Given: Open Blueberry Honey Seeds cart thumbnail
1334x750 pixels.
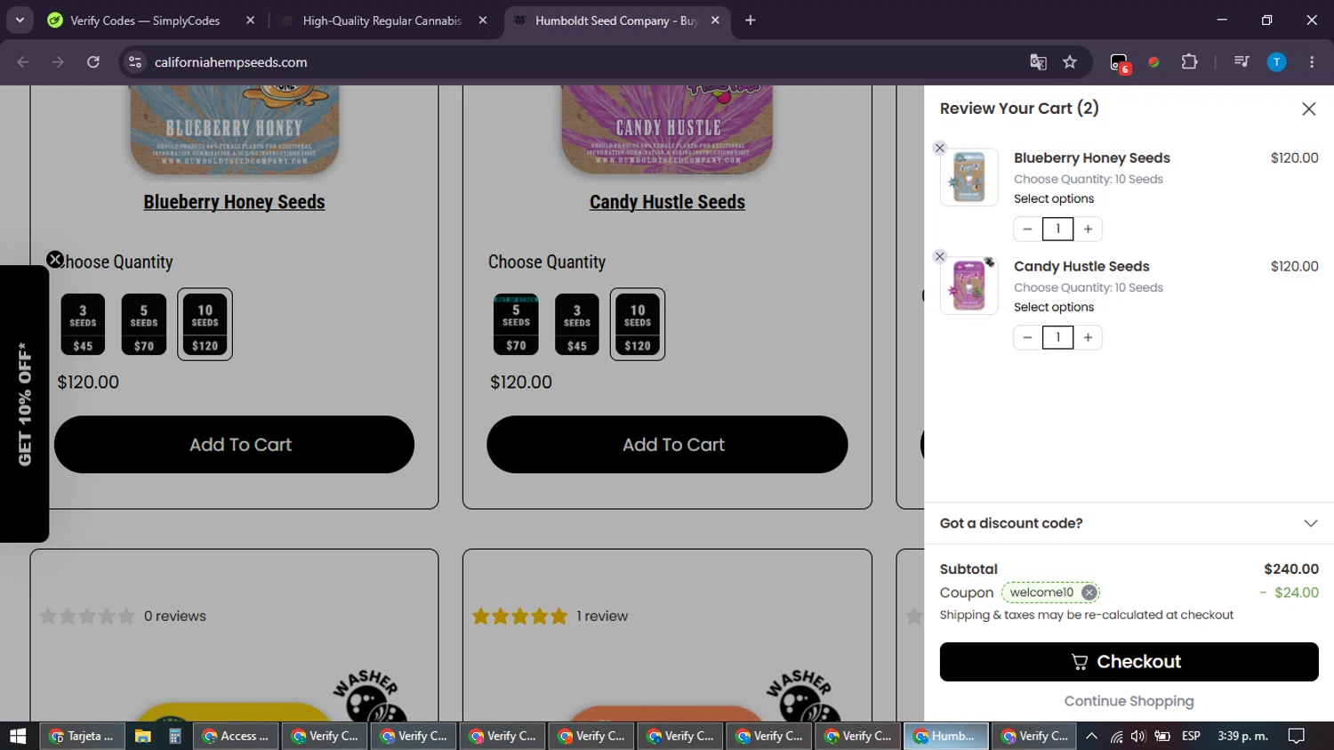Looking at the screenshot, I should pos(969,177).
